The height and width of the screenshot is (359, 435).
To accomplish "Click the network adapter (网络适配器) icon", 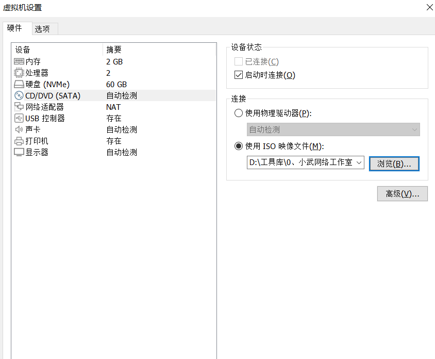I will coord(19,107).
